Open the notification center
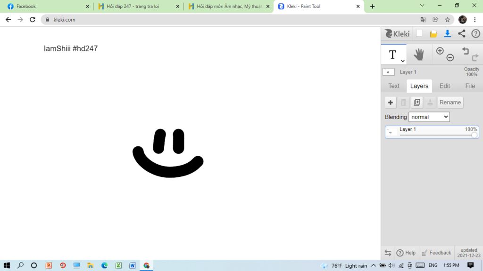This screenshot has height=271, width=483. coord(470,265)
